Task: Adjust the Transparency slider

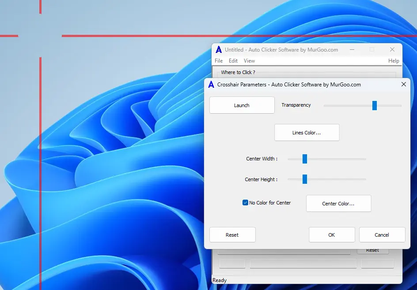Action: pyautogui.click(x=374, y=105)
